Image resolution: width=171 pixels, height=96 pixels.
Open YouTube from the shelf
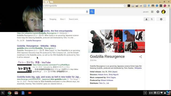coord(30,93)
